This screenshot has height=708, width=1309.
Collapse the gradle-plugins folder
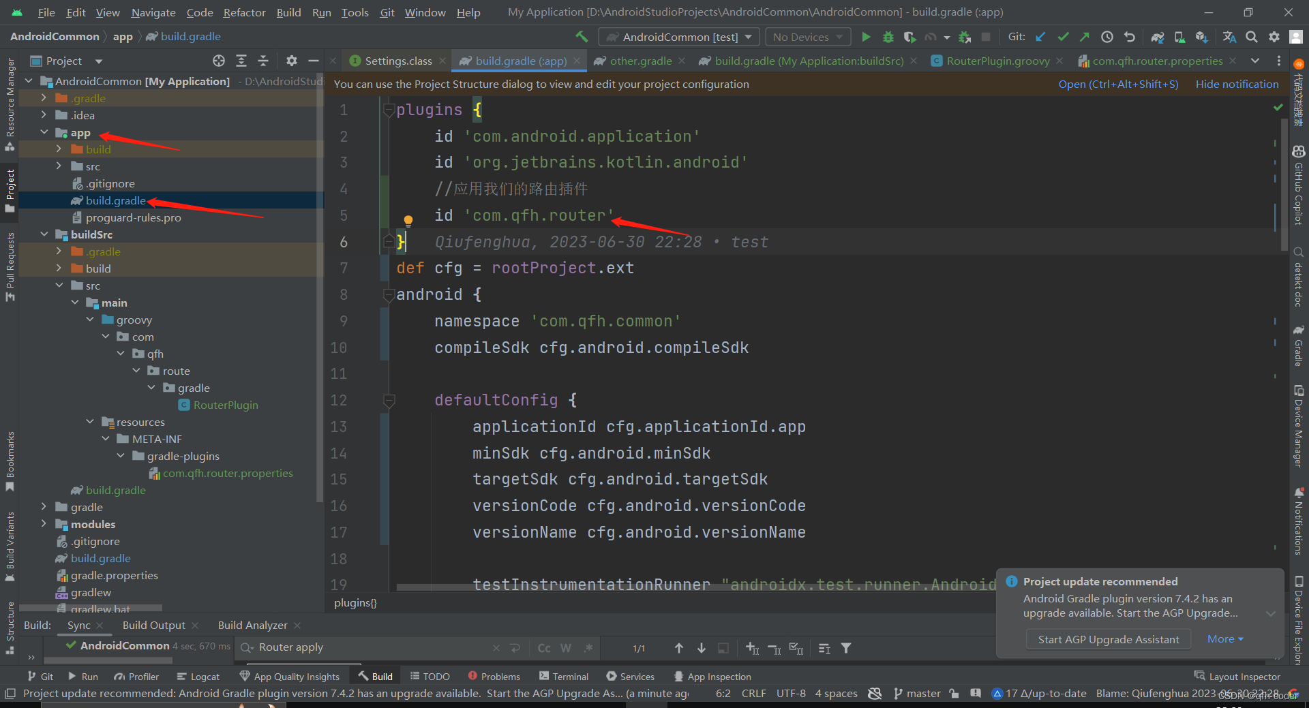click(x=121, y=456)
